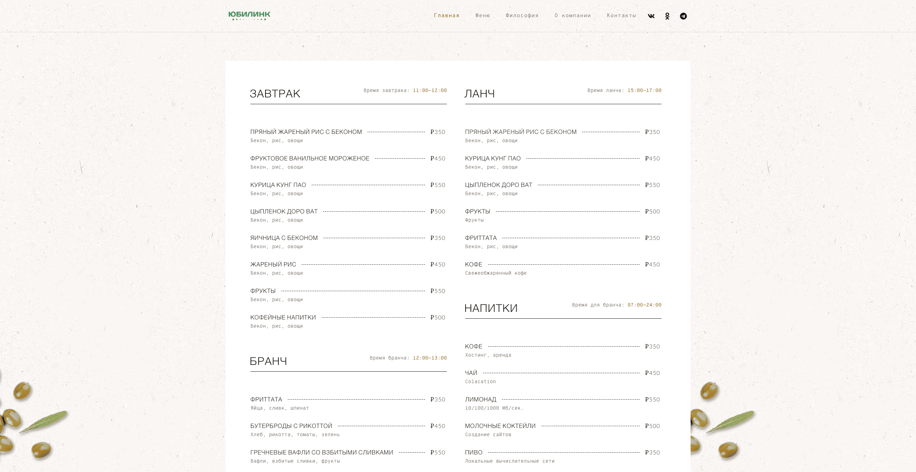
Task: Select Молочные коктейли drink item
Action: point(500,426)
